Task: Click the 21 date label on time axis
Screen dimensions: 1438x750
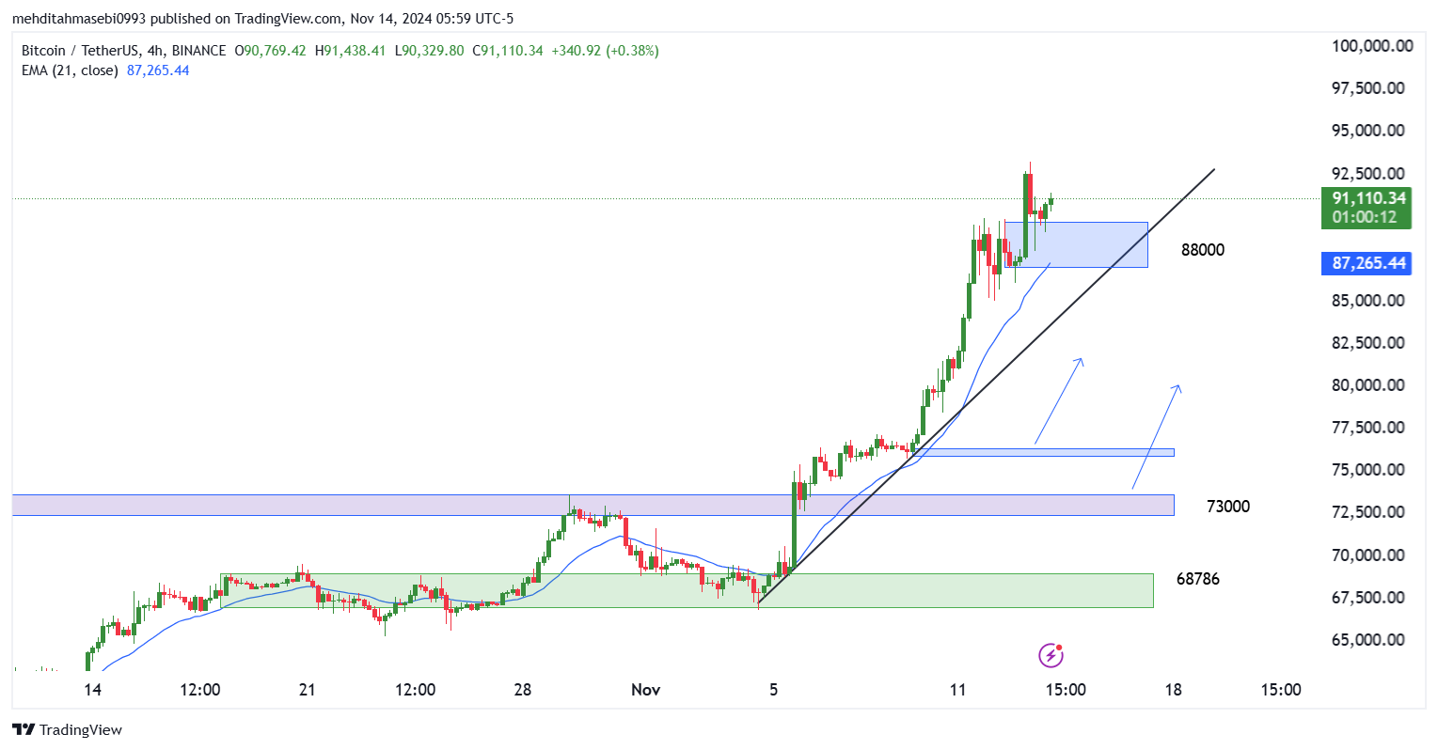Action: (x=308, y=690)
